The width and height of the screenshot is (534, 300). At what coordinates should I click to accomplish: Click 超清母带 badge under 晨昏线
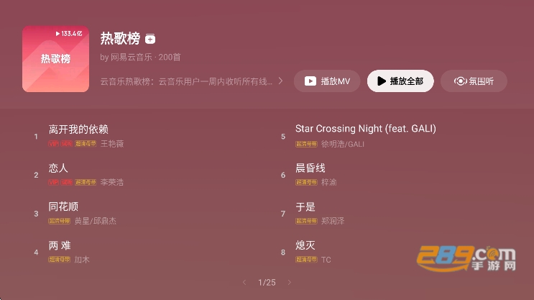(x=306, y=183)
